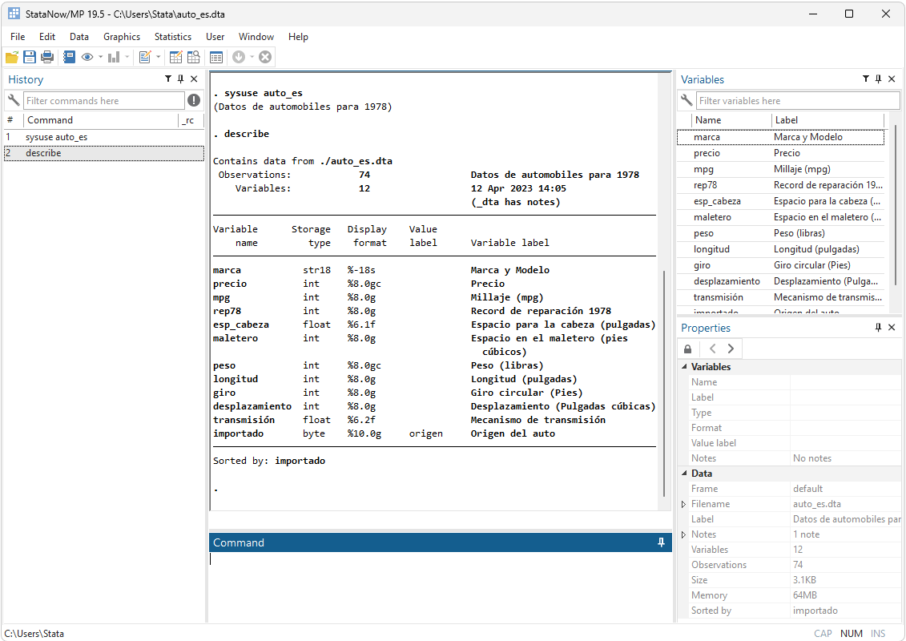
Task: Toggle the lock in the Properties panel
Action: [687, 349]
